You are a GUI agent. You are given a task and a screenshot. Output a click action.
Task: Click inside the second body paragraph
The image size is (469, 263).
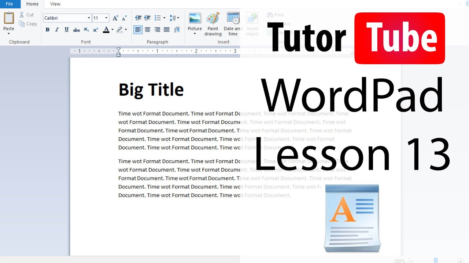pos(235,178)
